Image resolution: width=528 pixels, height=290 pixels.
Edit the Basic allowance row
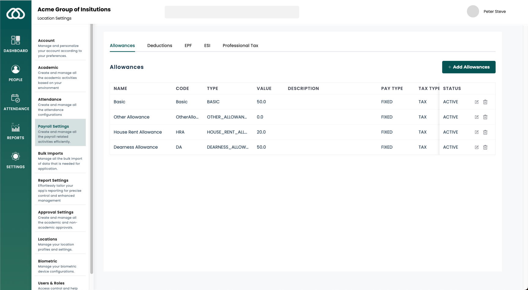(477, 102)
